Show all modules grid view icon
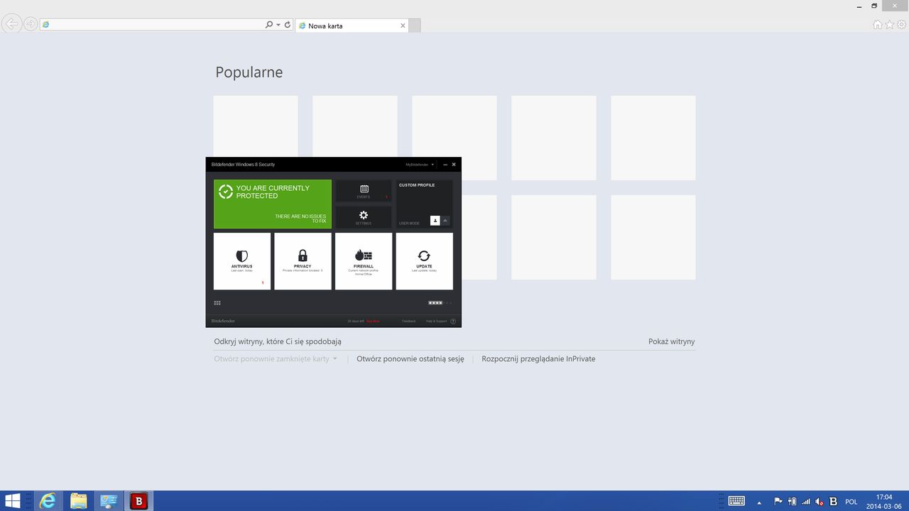Viewport: 909px width, 511px height. (217, 303)
